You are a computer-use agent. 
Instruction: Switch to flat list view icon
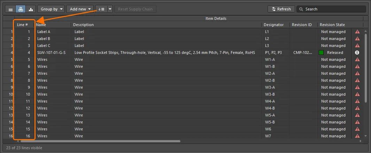(x=10, y=9)
